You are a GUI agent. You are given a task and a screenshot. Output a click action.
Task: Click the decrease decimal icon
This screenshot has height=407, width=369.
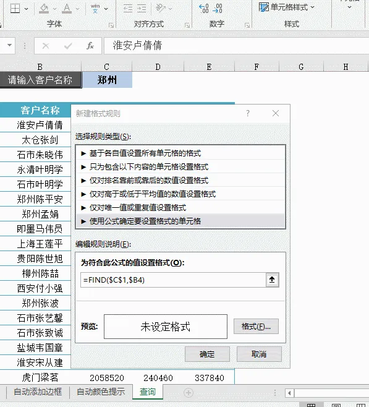[218, 8]
